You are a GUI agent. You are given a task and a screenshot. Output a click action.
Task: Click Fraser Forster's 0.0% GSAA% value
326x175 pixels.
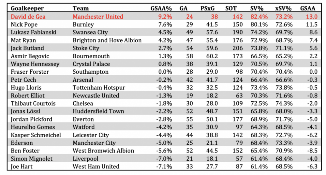(x=165, y=72)
